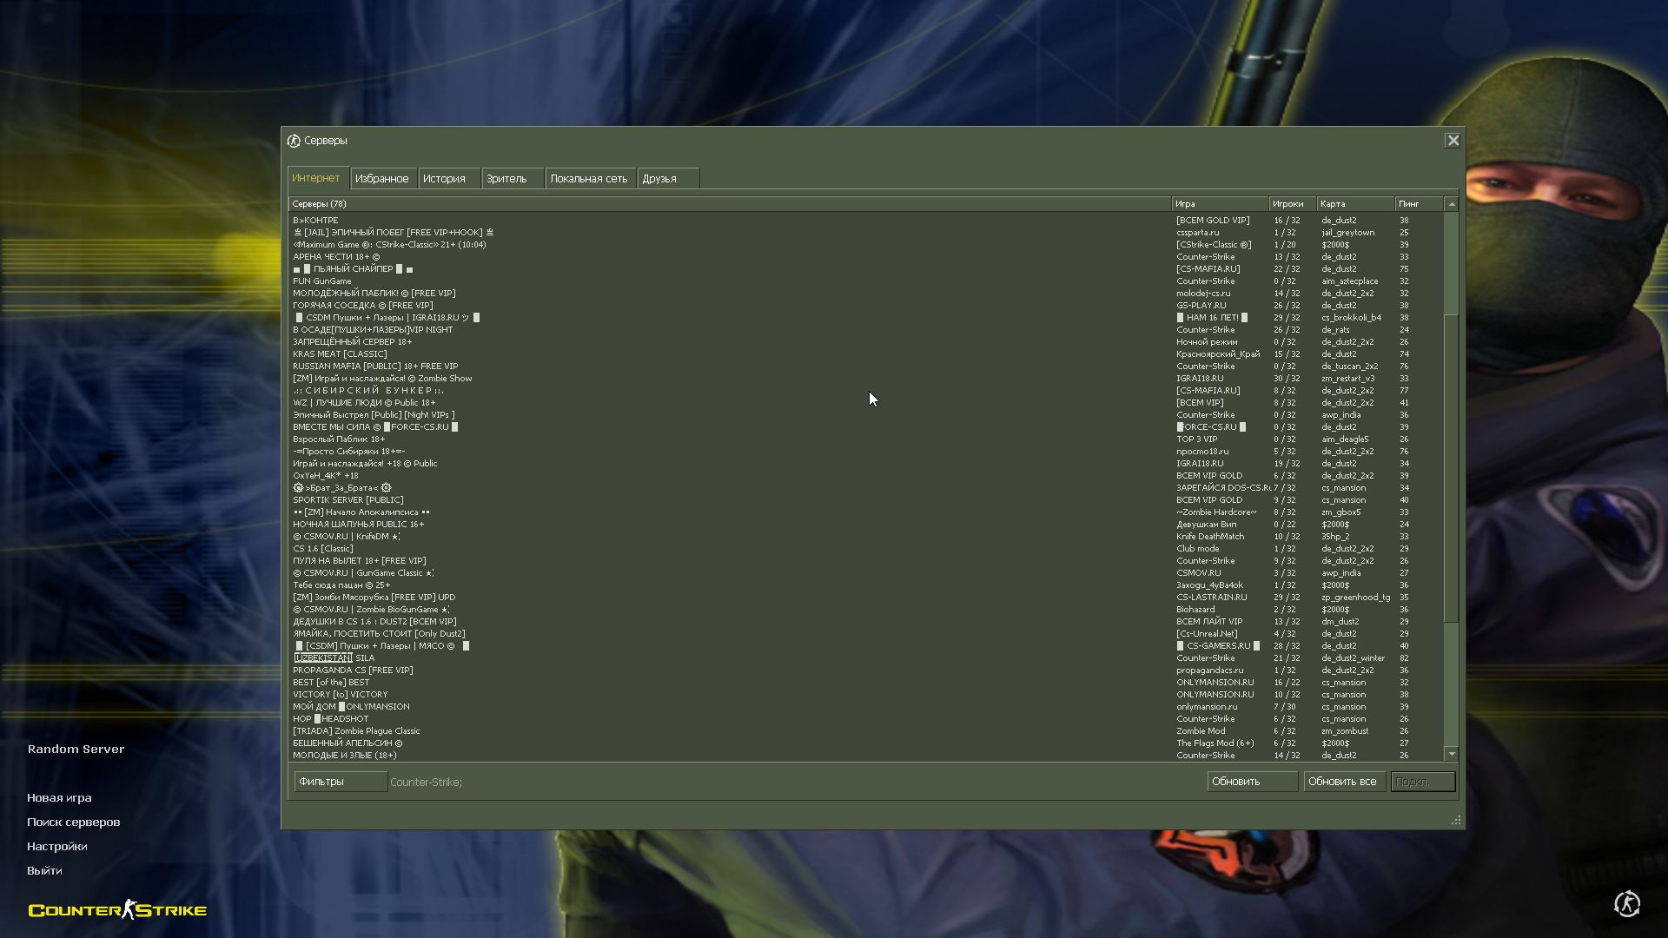Click the Обновить button
The height and width of the screenshot is (938, 1668).
click(x=1251, y=782)
